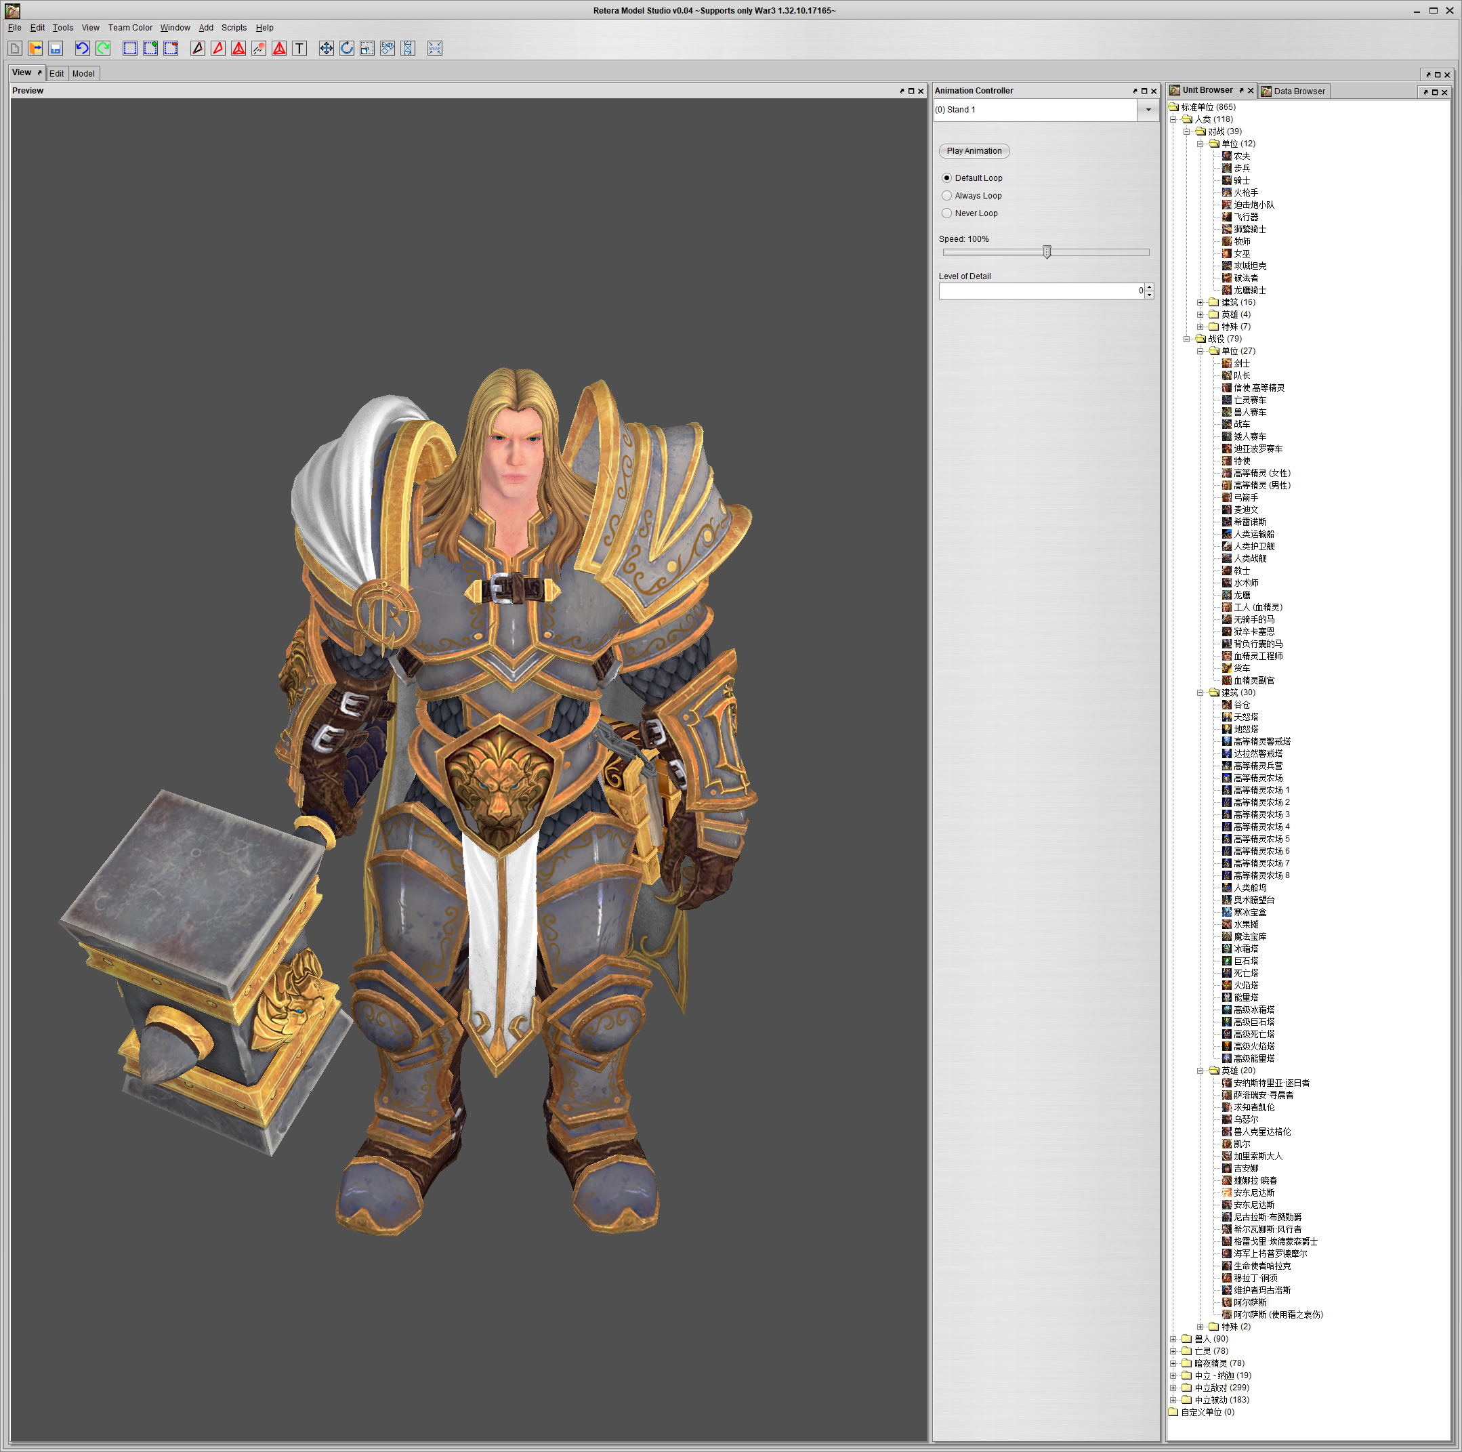Open the Scripts menu
1462x1452 pixels.
(x=234, y=28)
